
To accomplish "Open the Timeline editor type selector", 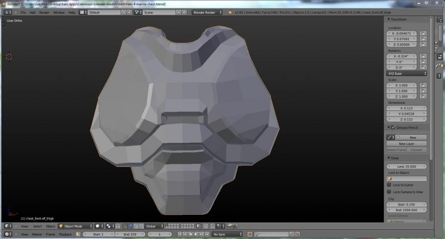I will tap(8, 234).
